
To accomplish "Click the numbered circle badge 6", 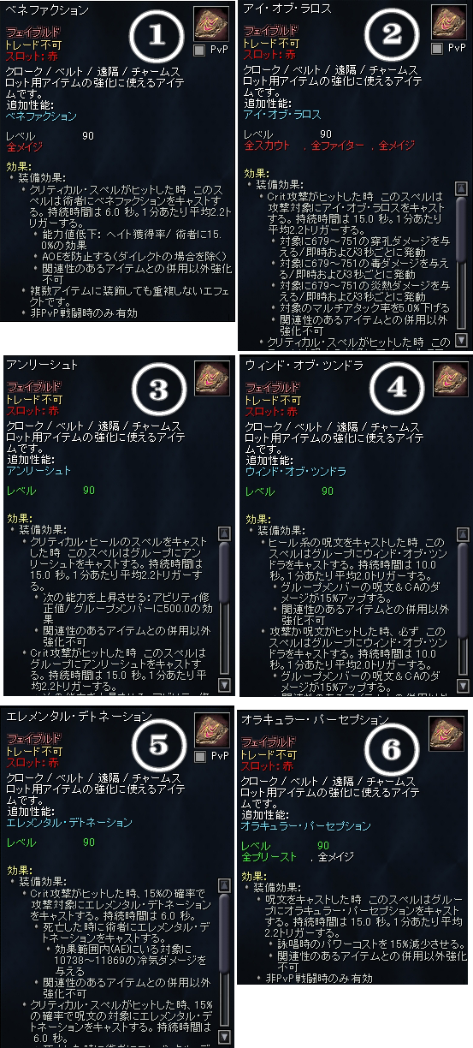I will pos(391,749).
